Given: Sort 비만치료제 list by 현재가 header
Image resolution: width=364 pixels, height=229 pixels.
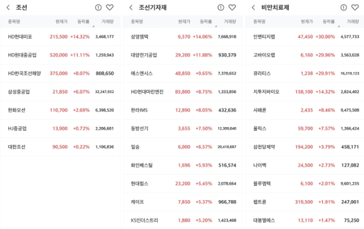Looking at the screenshot, I should [x=306, y=21].
